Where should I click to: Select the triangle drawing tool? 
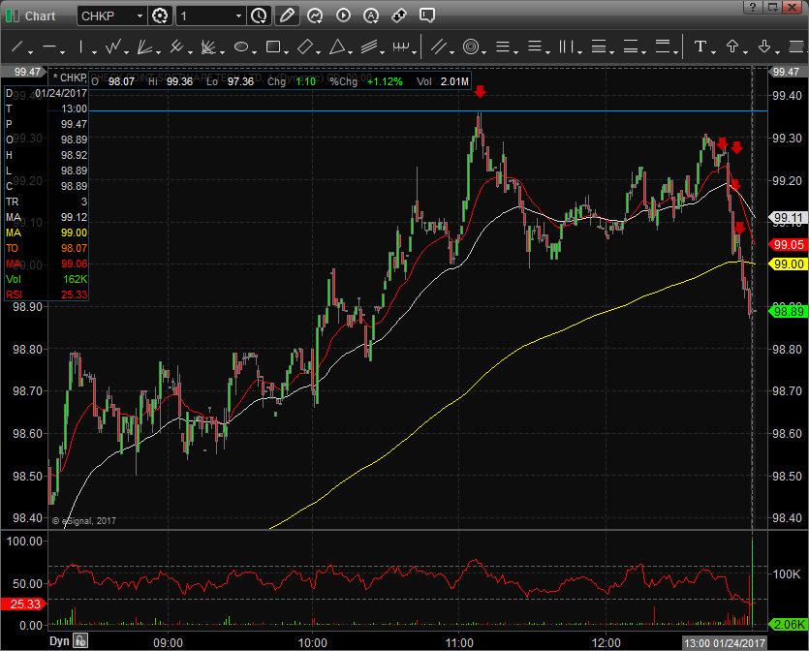[x=337, y=46]
